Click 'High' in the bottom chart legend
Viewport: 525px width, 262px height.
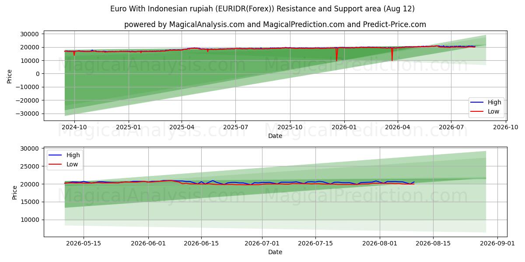pos(73,155)
